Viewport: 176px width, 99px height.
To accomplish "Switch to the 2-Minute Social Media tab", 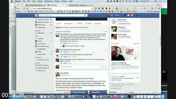I will [x=35, y=5].
